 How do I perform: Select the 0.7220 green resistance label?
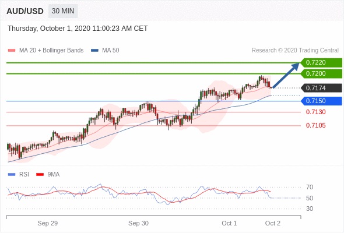(x=321, y=62)
